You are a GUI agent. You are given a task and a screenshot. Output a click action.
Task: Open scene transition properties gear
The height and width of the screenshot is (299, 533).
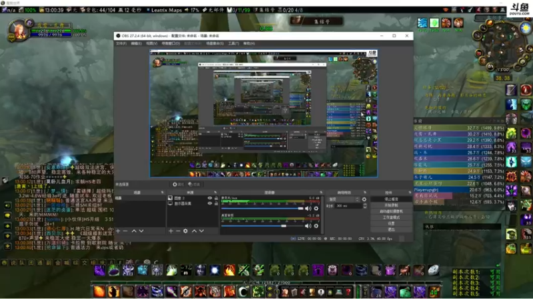click(364, 199)
